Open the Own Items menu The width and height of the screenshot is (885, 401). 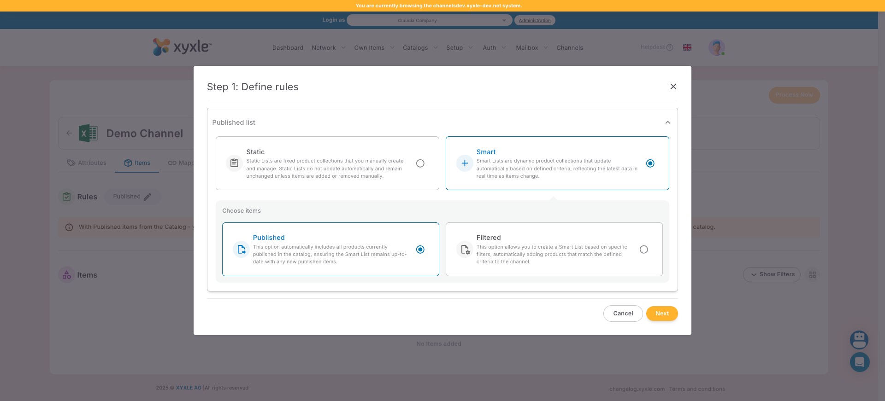point(369,48)
